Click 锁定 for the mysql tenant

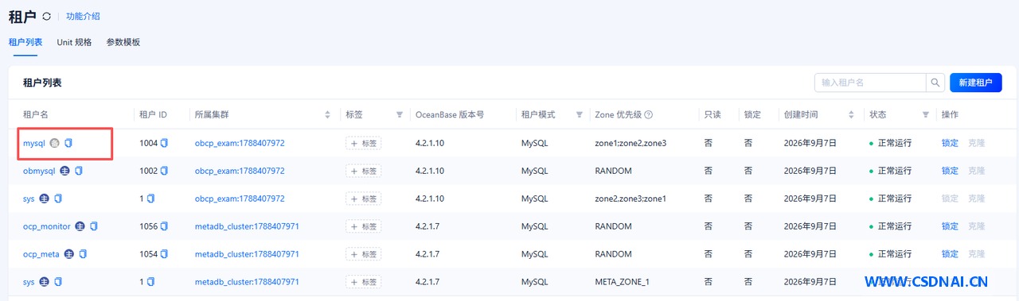click(x=950, y=143)
